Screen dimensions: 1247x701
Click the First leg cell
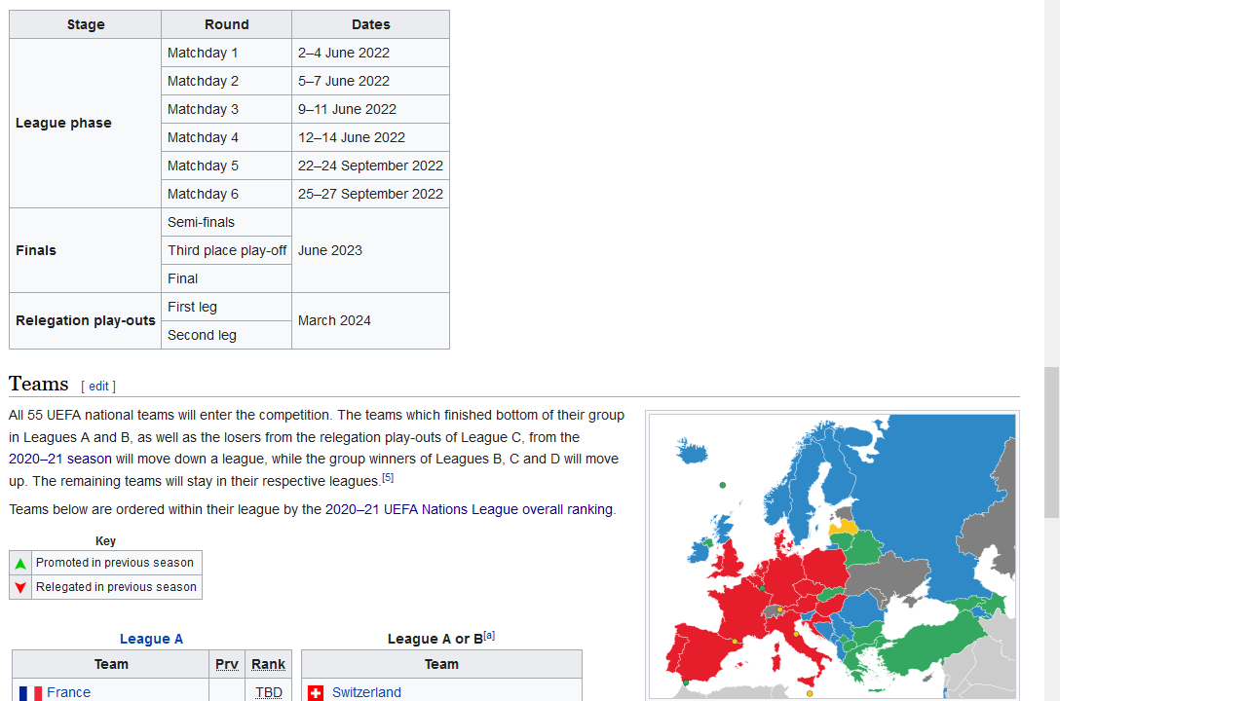(226, 307)
